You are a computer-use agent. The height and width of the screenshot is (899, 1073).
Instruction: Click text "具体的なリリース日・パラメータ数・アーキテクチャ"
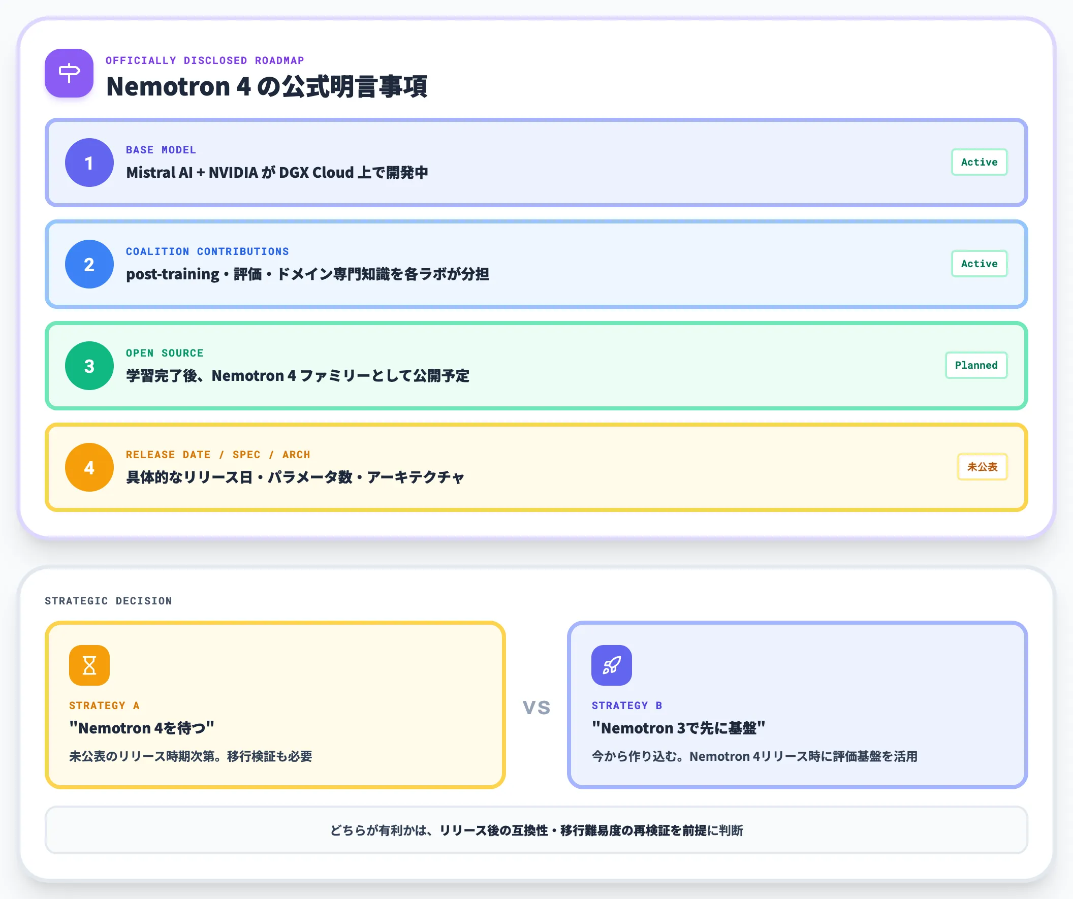click(x=295, y=477)
